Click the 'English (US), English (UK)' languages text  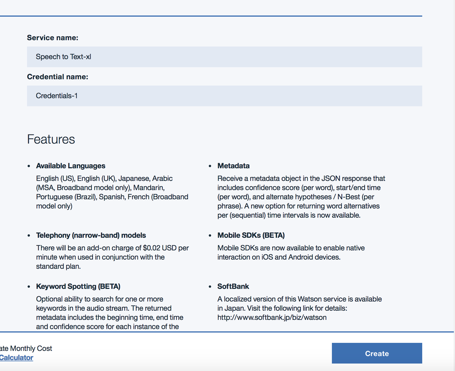[x=76, y=178]
